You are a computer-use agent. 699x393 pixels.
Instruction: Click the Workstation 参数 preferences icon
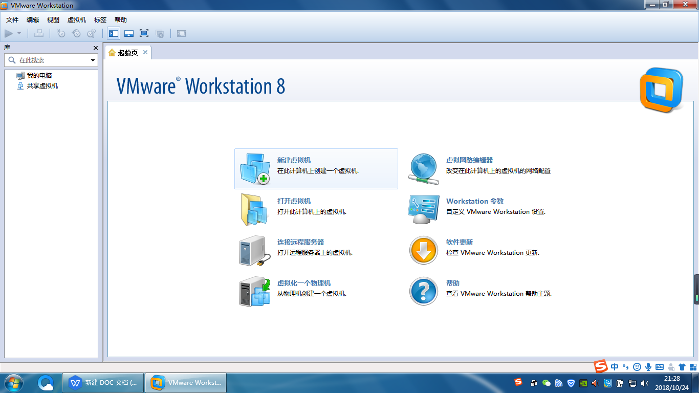tap(424, 209)
